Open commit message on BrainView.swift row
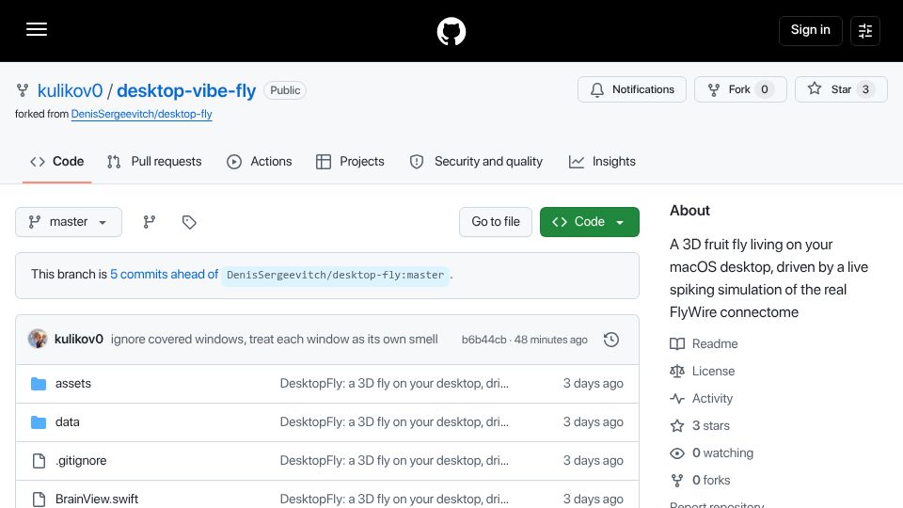 click(394, 499)
